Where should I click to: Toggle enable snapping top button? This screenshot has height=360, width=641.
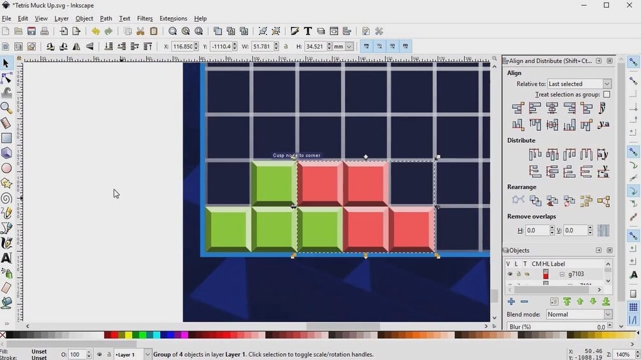click(633, 62)
